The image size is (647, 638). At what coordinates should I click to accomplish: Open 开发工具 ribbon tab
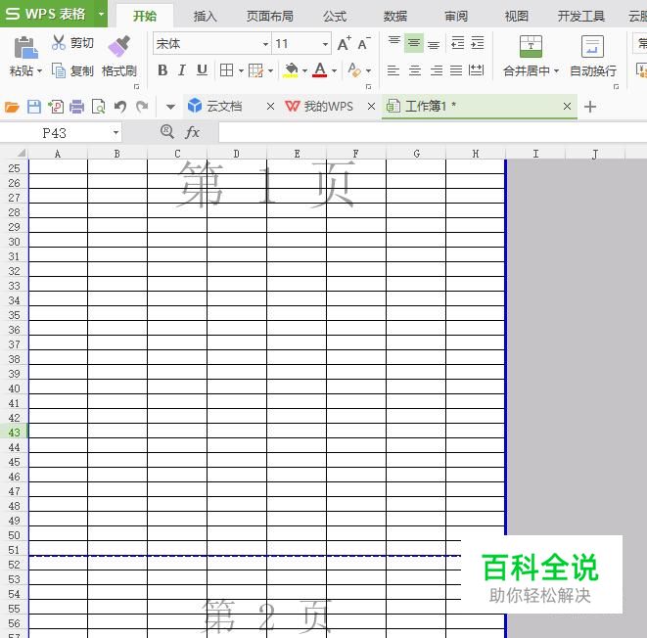tap(581, 16)
